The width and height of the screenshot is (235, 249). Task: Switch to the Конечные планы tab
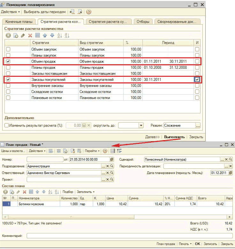click(19, 22)
